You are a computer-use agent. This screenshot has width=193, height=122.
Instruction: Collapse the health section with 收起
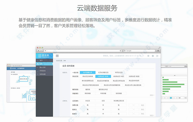point(152,95)
